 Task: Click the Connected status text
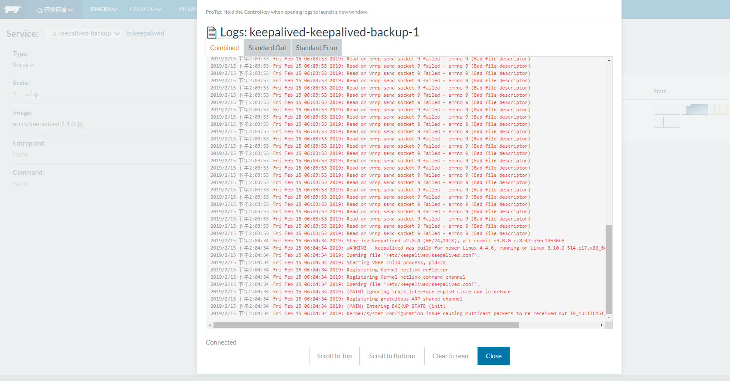221,342
